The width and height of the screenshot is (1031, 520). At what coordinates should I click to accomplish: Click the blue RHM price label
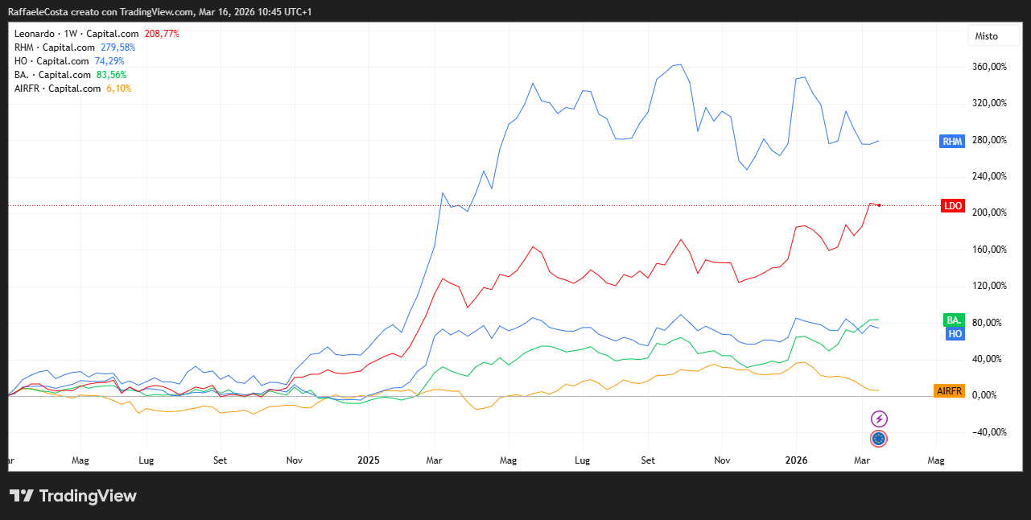[x=952, y=142]
